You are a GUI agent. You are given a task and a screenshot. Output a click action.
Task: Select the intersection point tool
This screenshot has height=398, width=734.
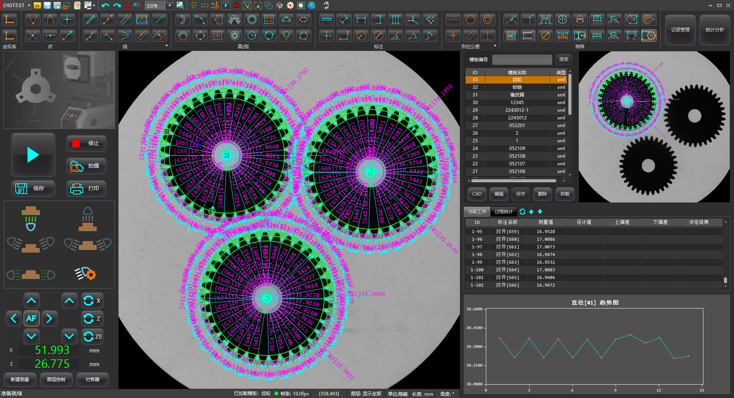click(32, 36)
